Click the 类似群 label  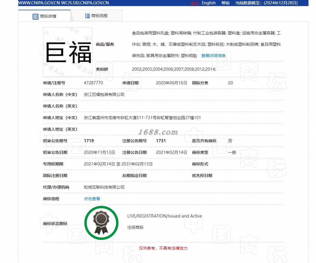click(x=102, y=69)
